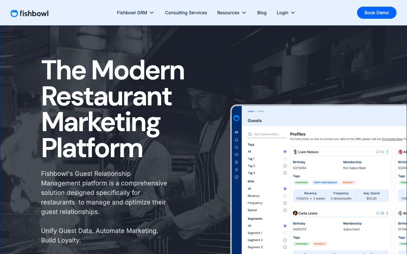This screenshot has width=407, height=254.
Task: Select the Tag 1 radio button
Action: coord(285,159)
